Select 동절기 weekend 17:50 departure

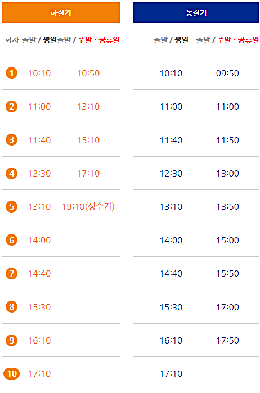pyautogui.click(x=227, y=340)
